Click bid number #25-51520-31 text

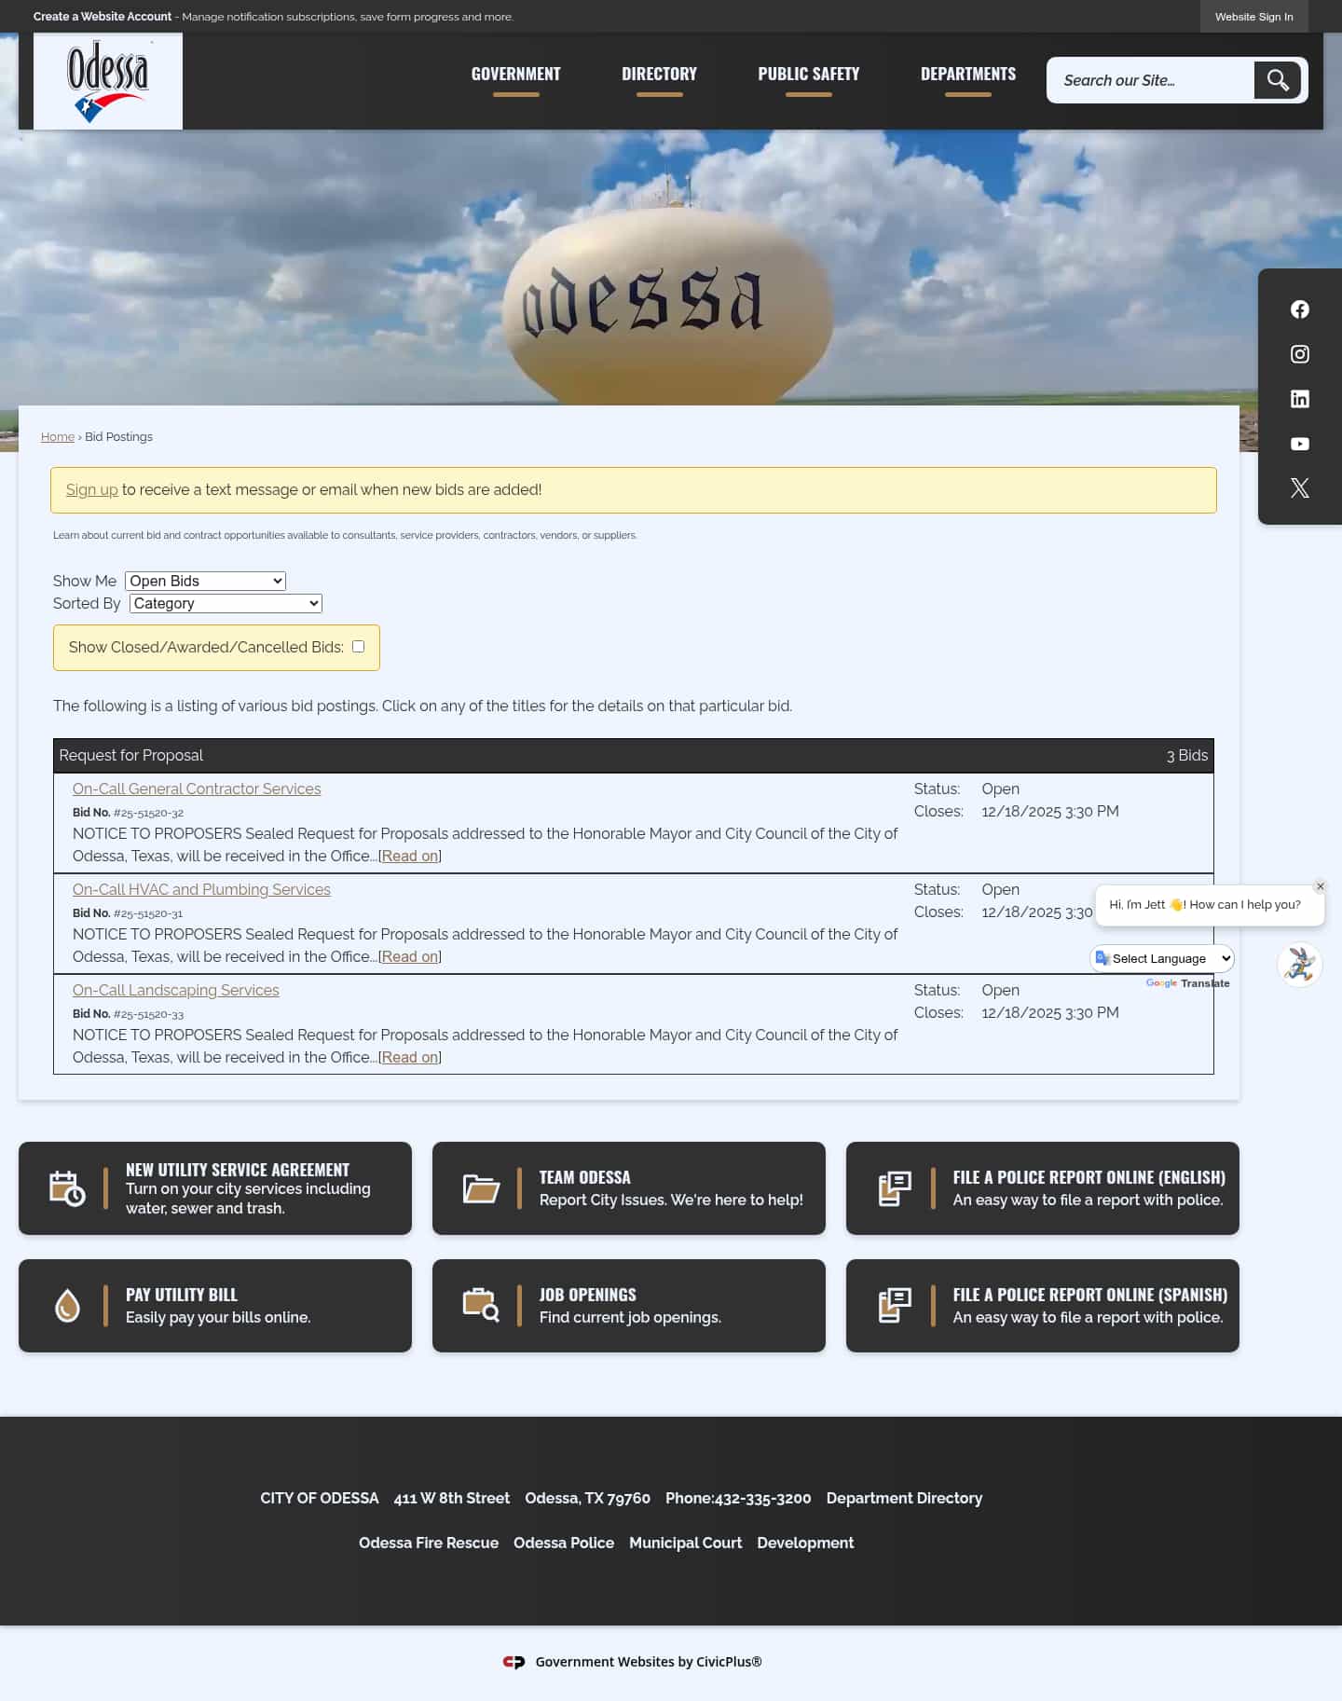(148, 913)
